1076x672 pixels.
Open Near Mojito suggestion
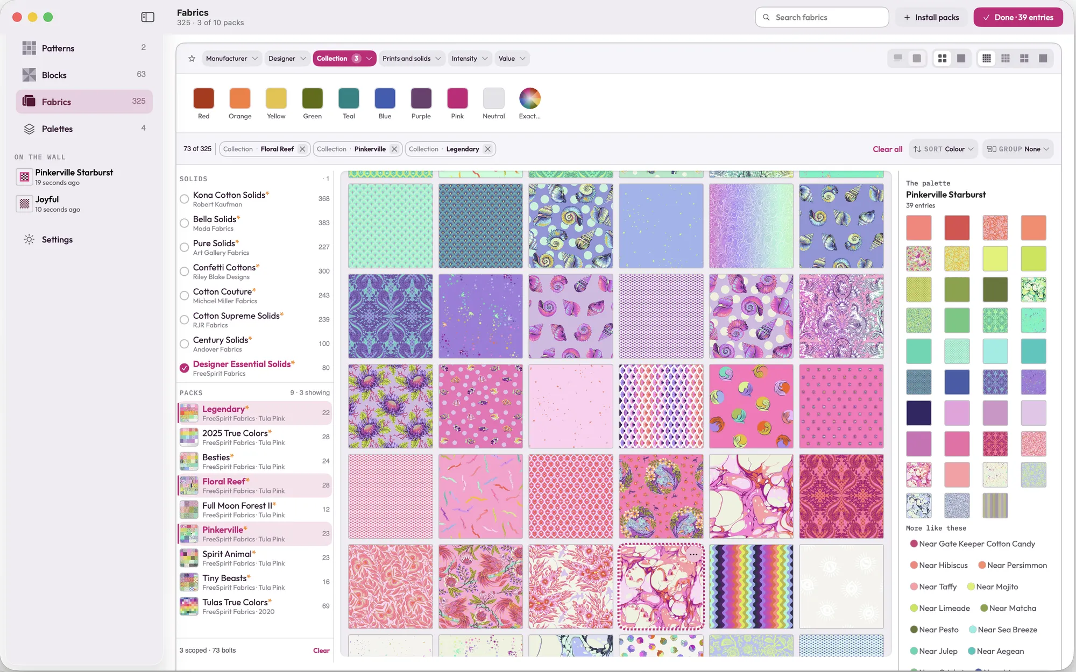coord(993,587)
